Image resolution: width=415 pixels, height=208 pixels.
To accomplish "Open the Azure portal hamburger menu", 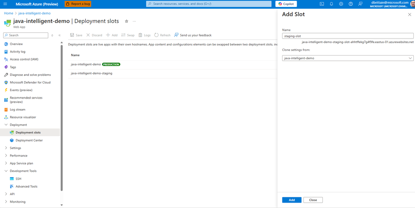I will (5, 4).
